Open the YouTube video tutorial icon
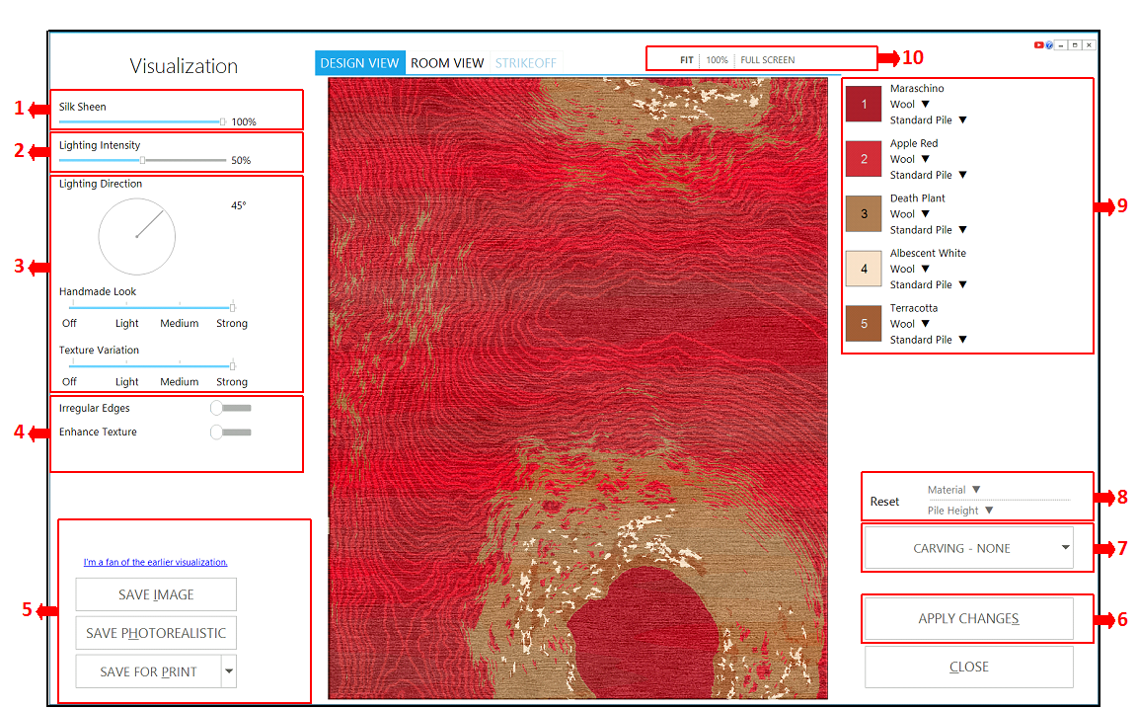This screenshot has width=1138, height=709. [1039, 45]
